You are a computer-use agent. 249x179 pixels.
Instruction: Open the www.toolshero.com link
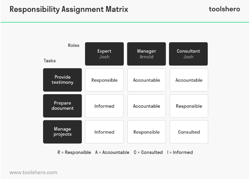tap(33, 172)
